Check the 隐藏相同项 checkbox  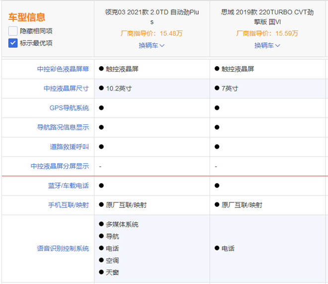13,31
